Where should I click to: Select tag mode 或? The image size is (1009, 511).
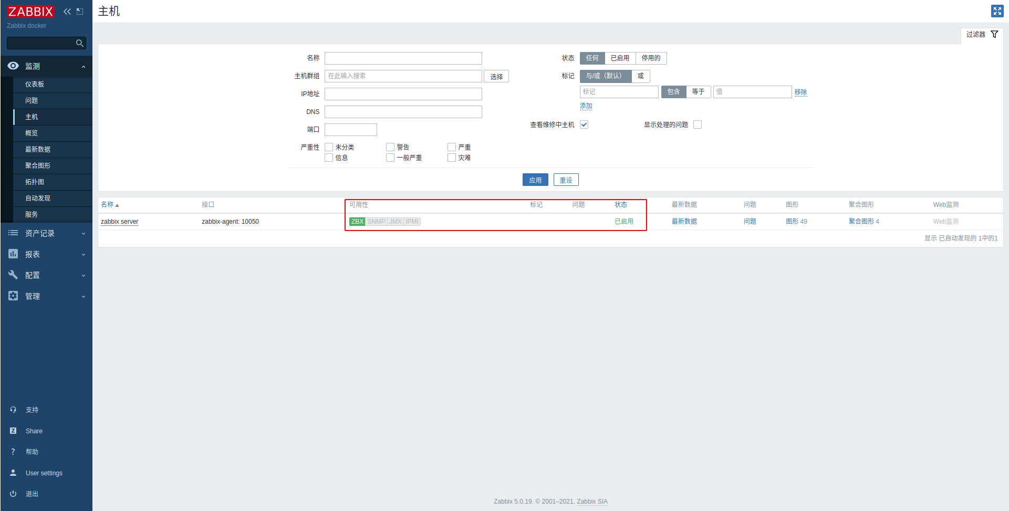[641, 76]
